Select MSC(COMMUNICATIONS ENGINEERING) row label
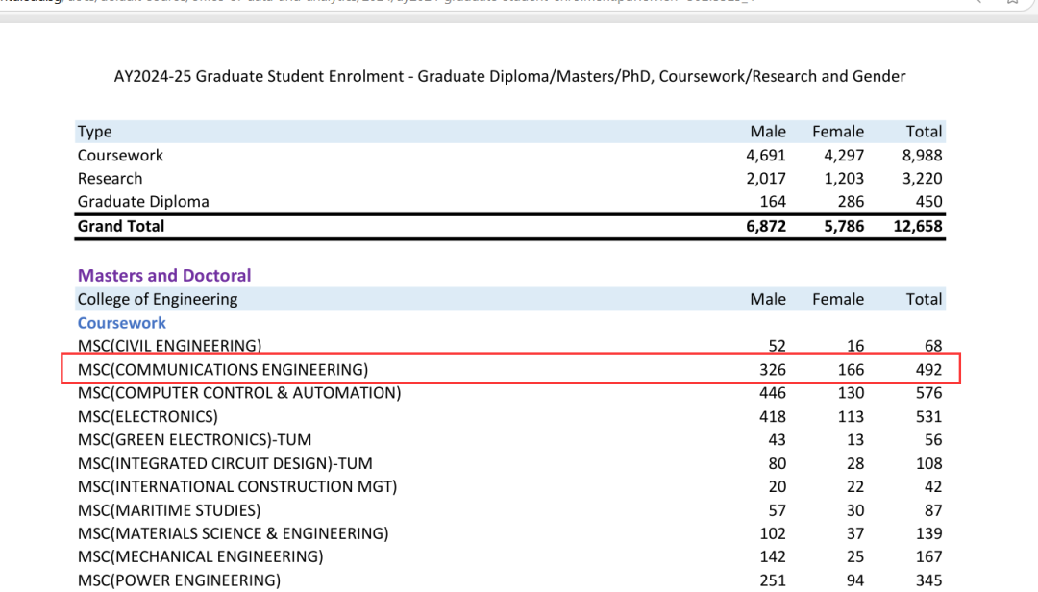This screenshot has width=1038, height=592. coord(222,369)
